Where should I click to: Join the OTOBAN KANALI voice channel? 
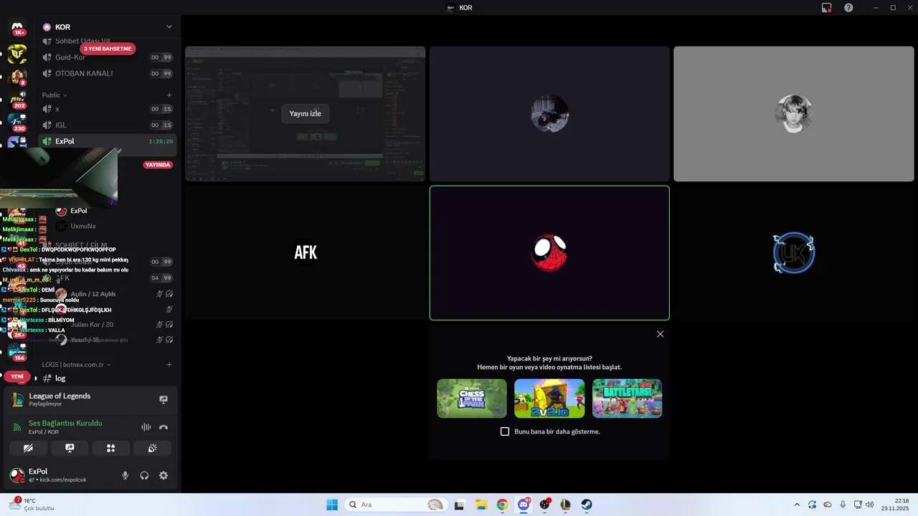(x=107, y=73)
